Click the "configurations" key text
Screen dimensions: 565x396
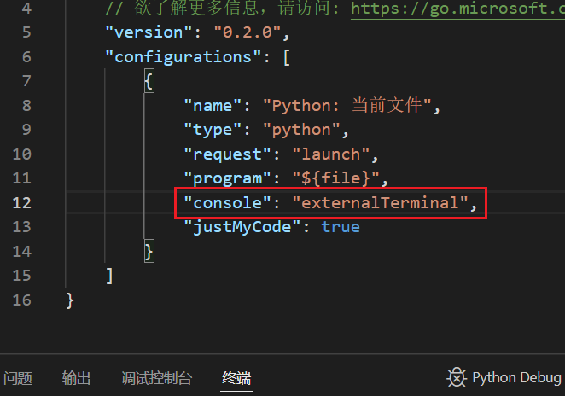[x=186, y=57]
